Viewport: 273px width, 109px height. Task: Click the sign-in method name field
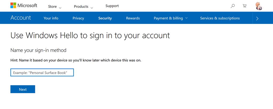42,73
